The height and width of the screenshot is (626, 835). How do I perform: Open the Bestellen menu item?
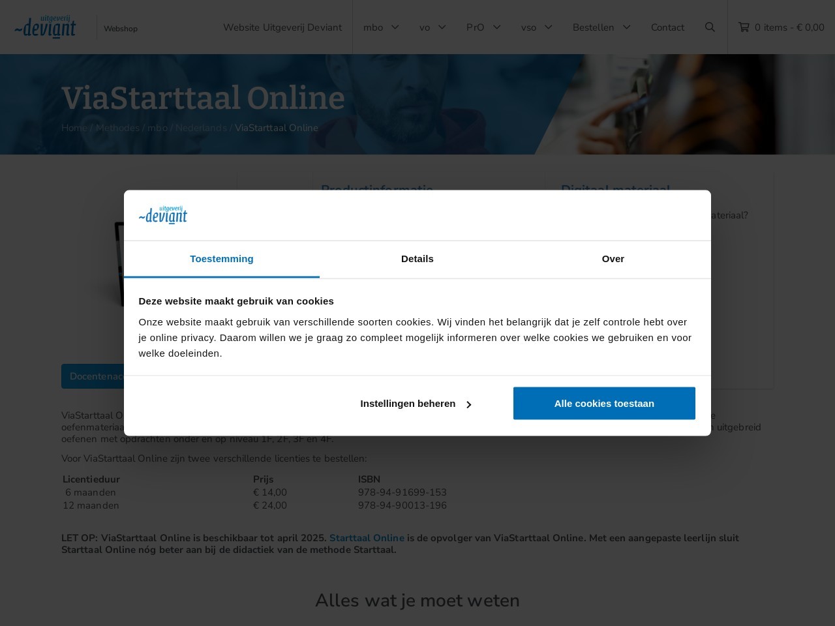[593, 27]
